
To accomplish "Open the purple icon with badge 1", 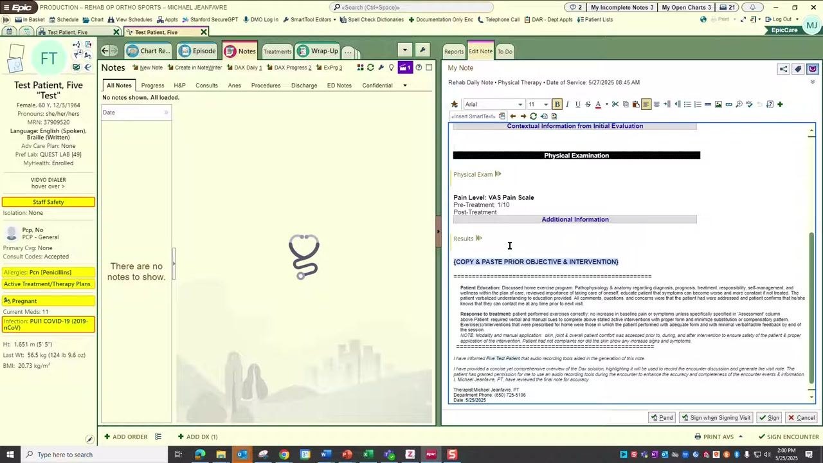I will (405, 68).
